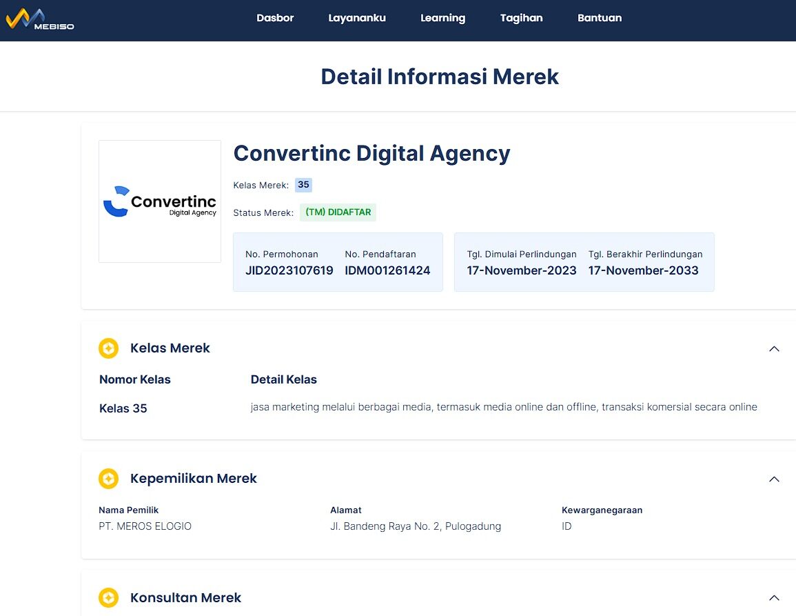This screenshot has width=796, height=616.
Task: Click the Mebiso logo
Action: 39,19
